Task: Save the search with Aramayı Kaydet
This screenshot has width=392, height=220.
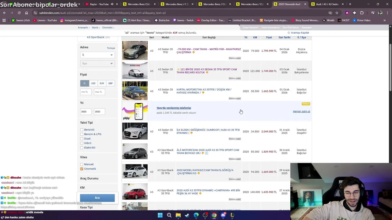Action: tap(298, 33)
